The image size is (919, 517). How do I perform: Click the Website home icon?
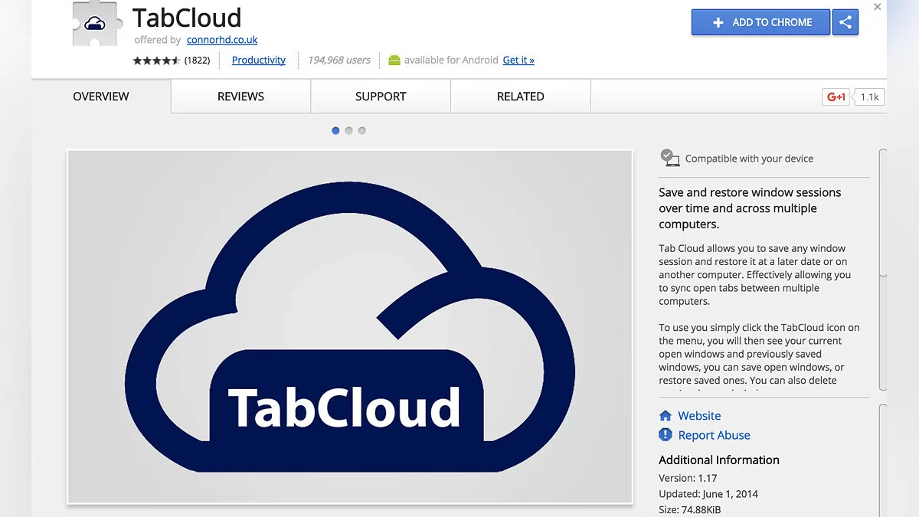pos(666,416)
